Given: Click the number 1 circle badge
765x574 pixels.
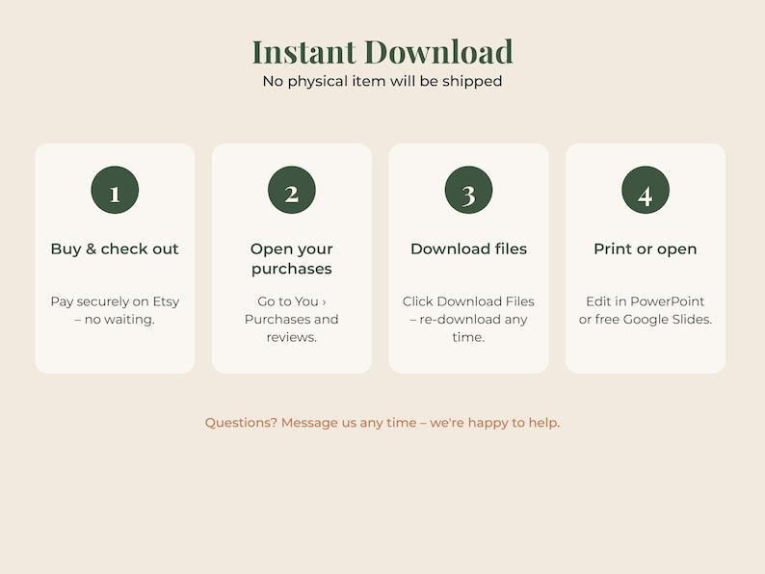Looking at the screenshot, I should pos(115,190).
